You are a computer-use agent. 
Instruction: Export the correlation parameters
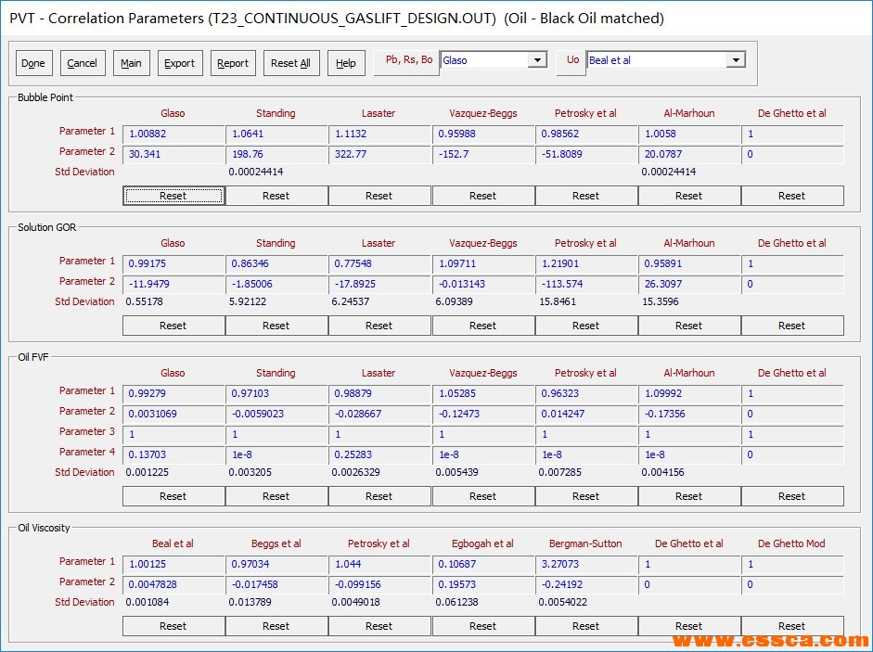click(x=179, y=63)
